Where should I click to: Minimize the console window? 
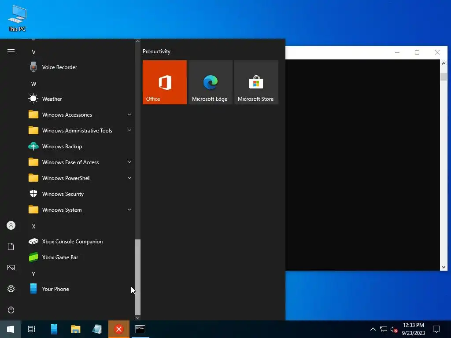(x=397, y=52)
